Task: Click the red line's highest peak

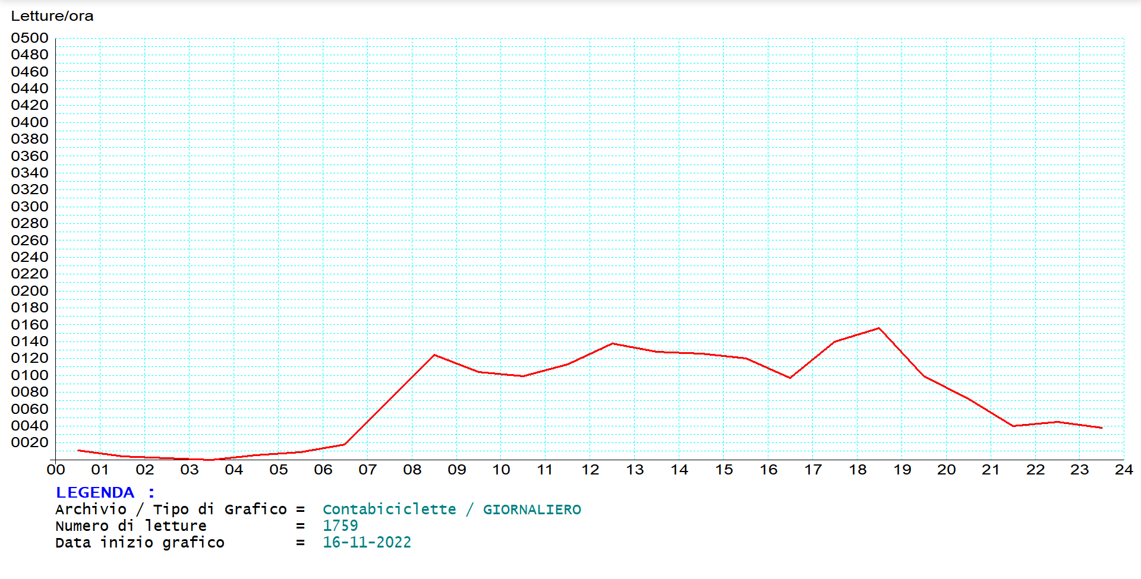Action: (879, 328)
